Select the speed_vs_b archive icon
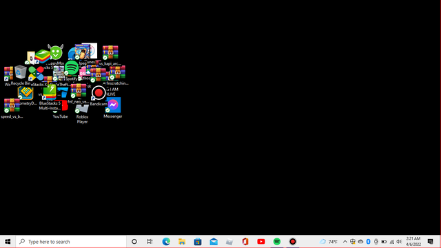The width and height of the screenshot is (441, 248). (12, 105)
